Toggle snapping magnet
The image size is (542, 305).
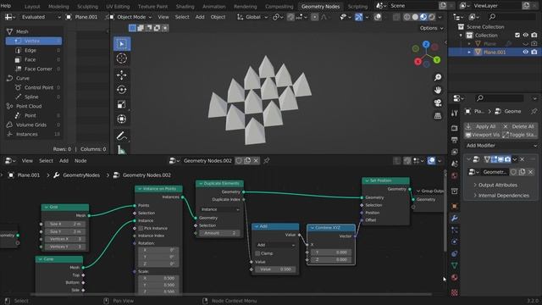(291, 17)
